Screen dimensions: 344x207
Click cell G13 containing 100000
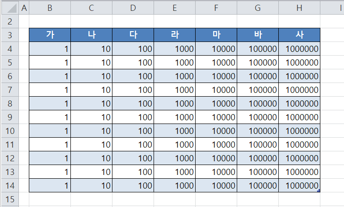click(x=258, y=172)
